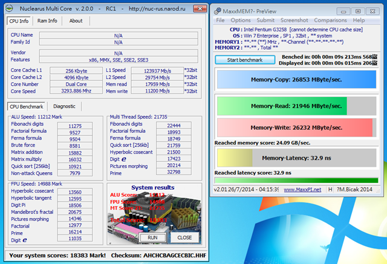Screen dimensions: 387x264
Task: Click the Core Number value Dual Core
Action: tap(76, 84)
